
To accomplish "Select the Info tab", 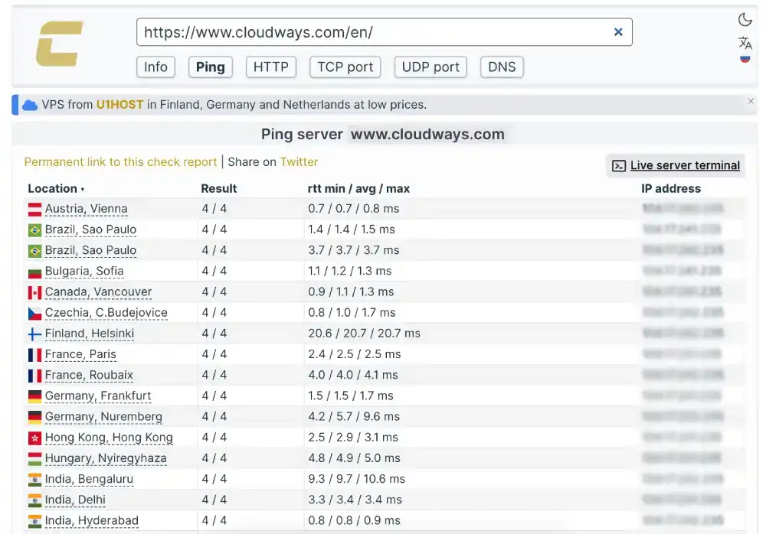I will tap(155, 67).
